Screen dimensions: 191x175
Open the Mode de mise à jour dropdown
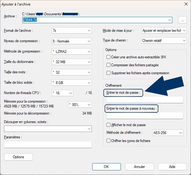pyautogui.click(x=164, y=31)
